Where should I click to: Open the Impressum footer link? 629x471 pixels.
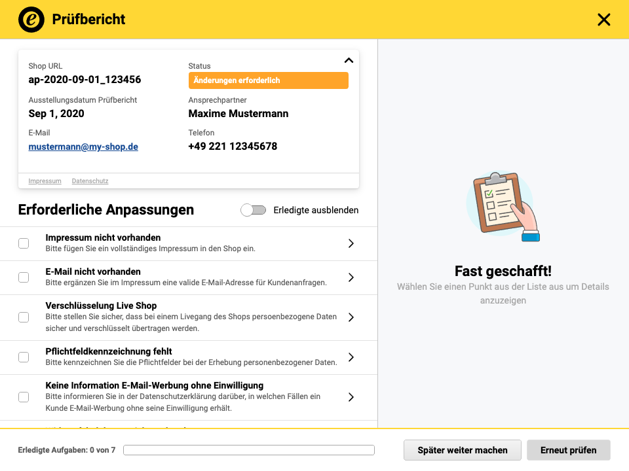(45, 181)
